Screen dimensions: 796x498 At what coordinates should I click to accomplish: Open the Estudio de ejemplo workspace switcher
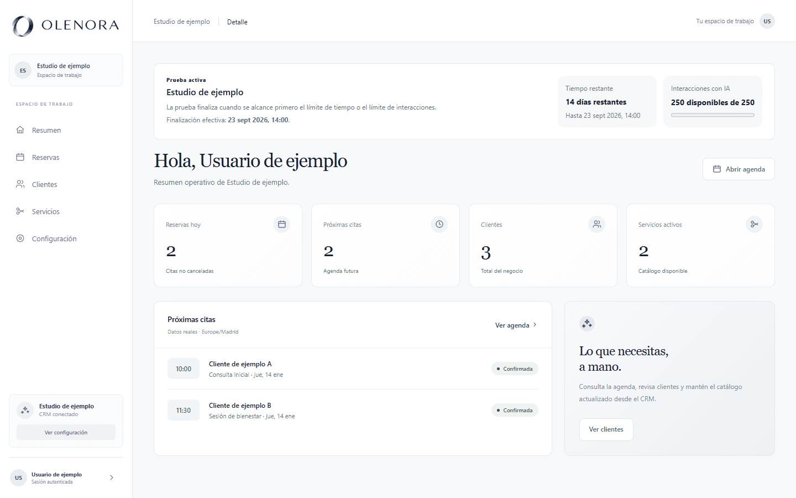click(x=66, y=70)
